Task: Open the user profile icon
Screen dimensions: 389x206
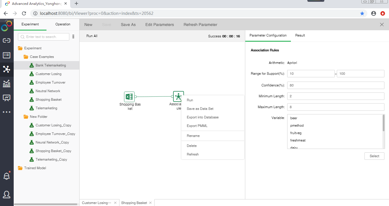Action: (x=7, y=195)
